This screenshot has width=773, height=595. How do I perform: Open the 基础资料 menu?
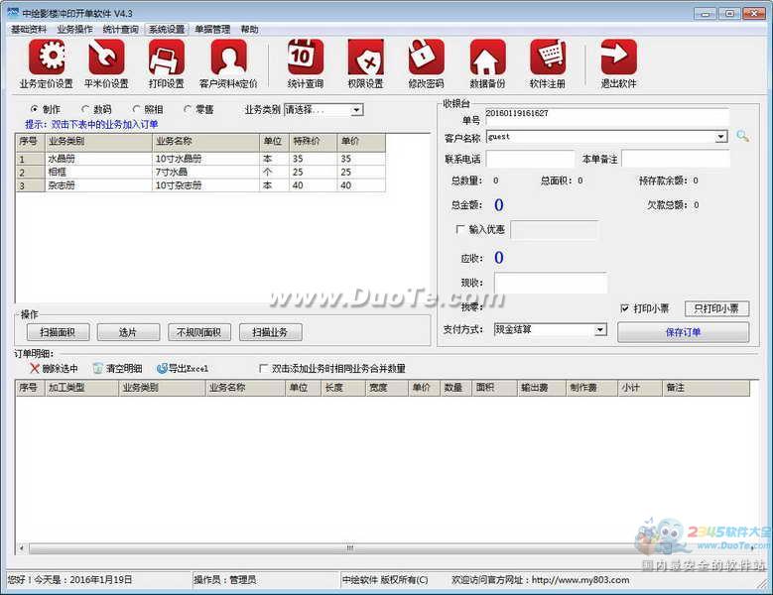(x=29, y=30)
